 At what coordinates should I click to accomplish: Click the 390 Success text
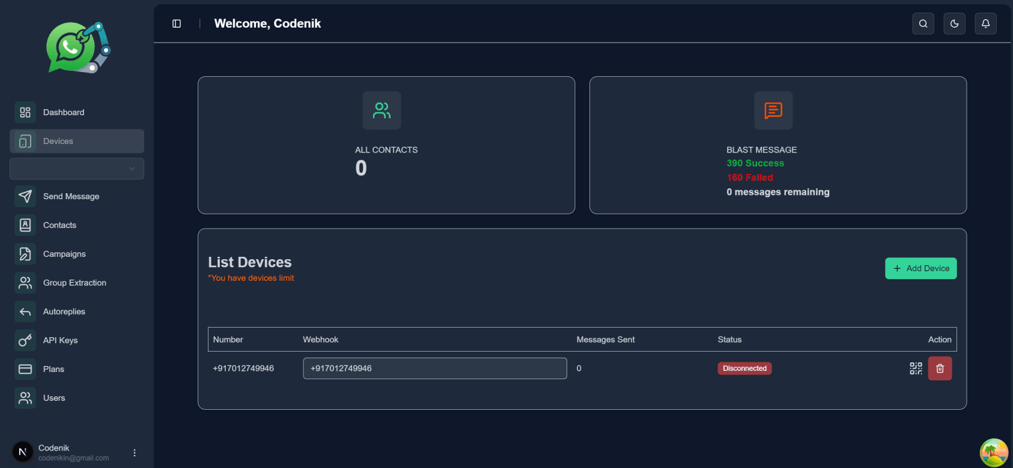click(755, 163)
